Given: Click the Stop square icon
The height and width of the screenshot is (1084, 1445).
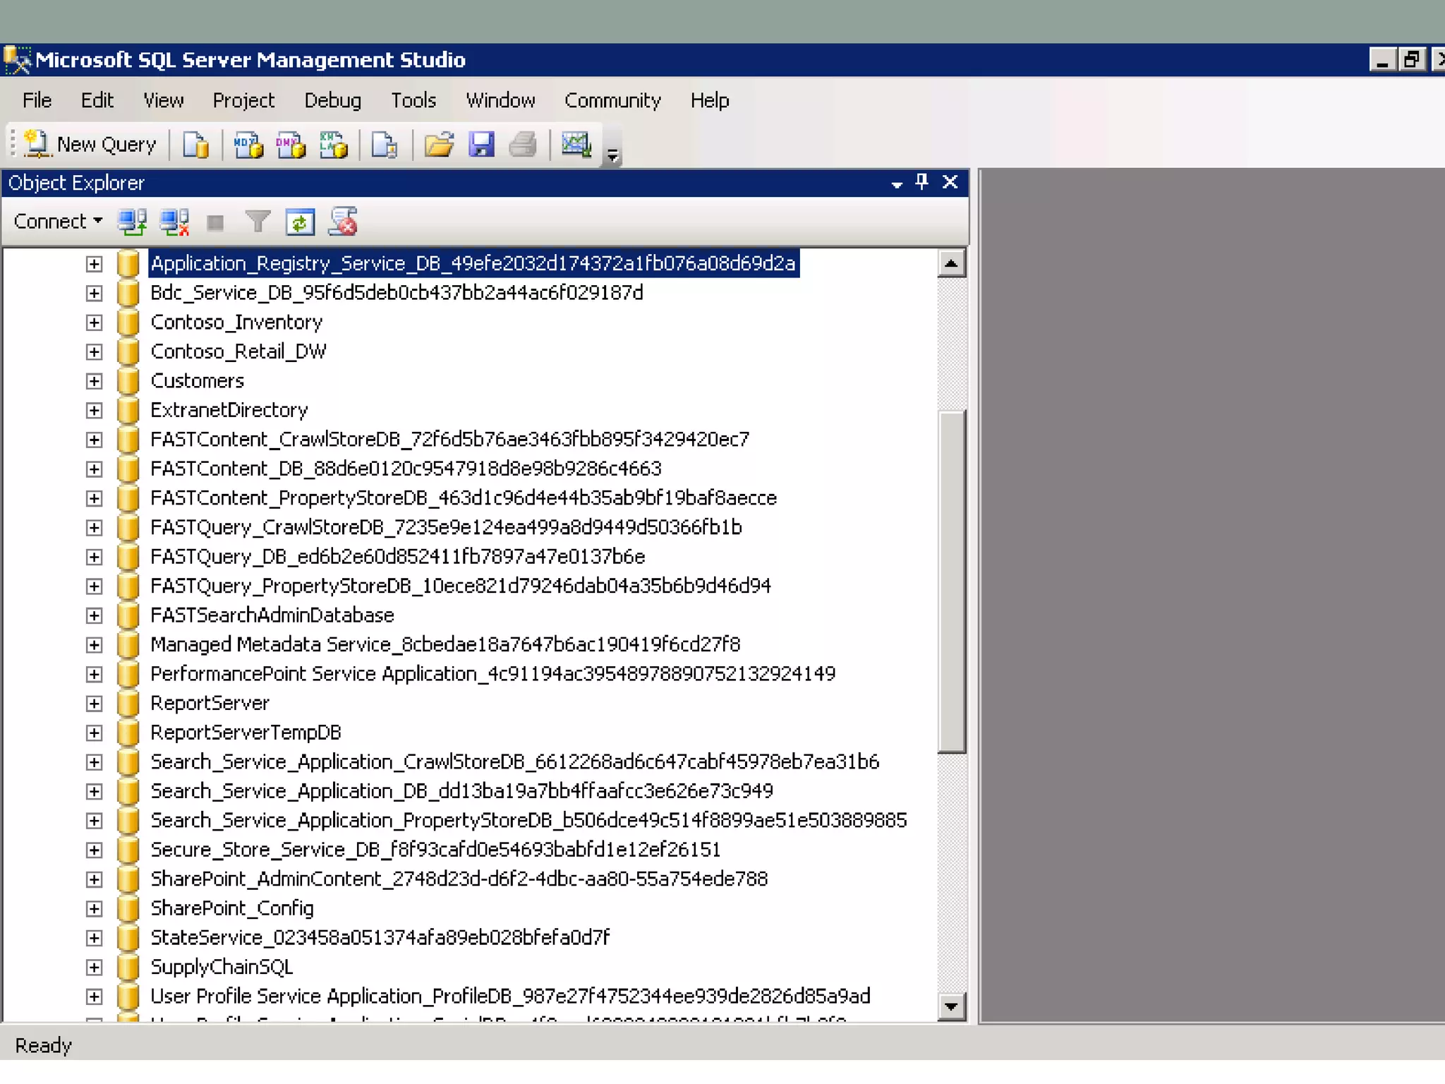Looking at the screenshot, I should [215, 223].
